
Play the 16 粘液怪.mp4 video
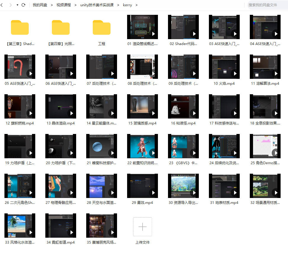point(183,106)
